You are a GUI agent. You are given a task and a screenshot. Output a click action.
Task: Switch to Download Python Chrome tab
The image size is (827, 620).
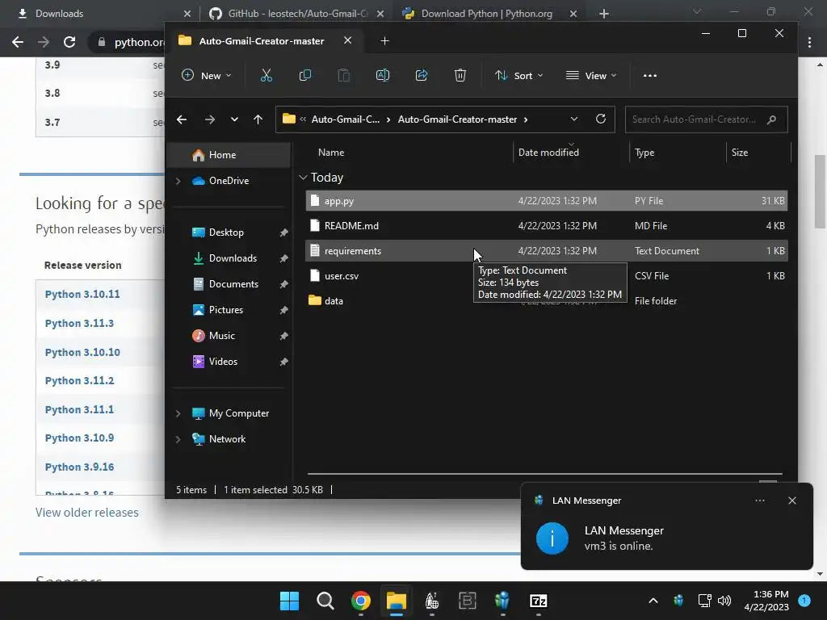pos(487,13)
